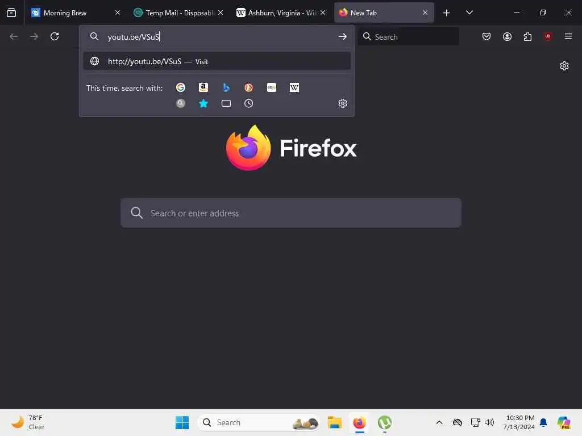
Task: Search this time with Amazon
Action: tap(203, 87)
